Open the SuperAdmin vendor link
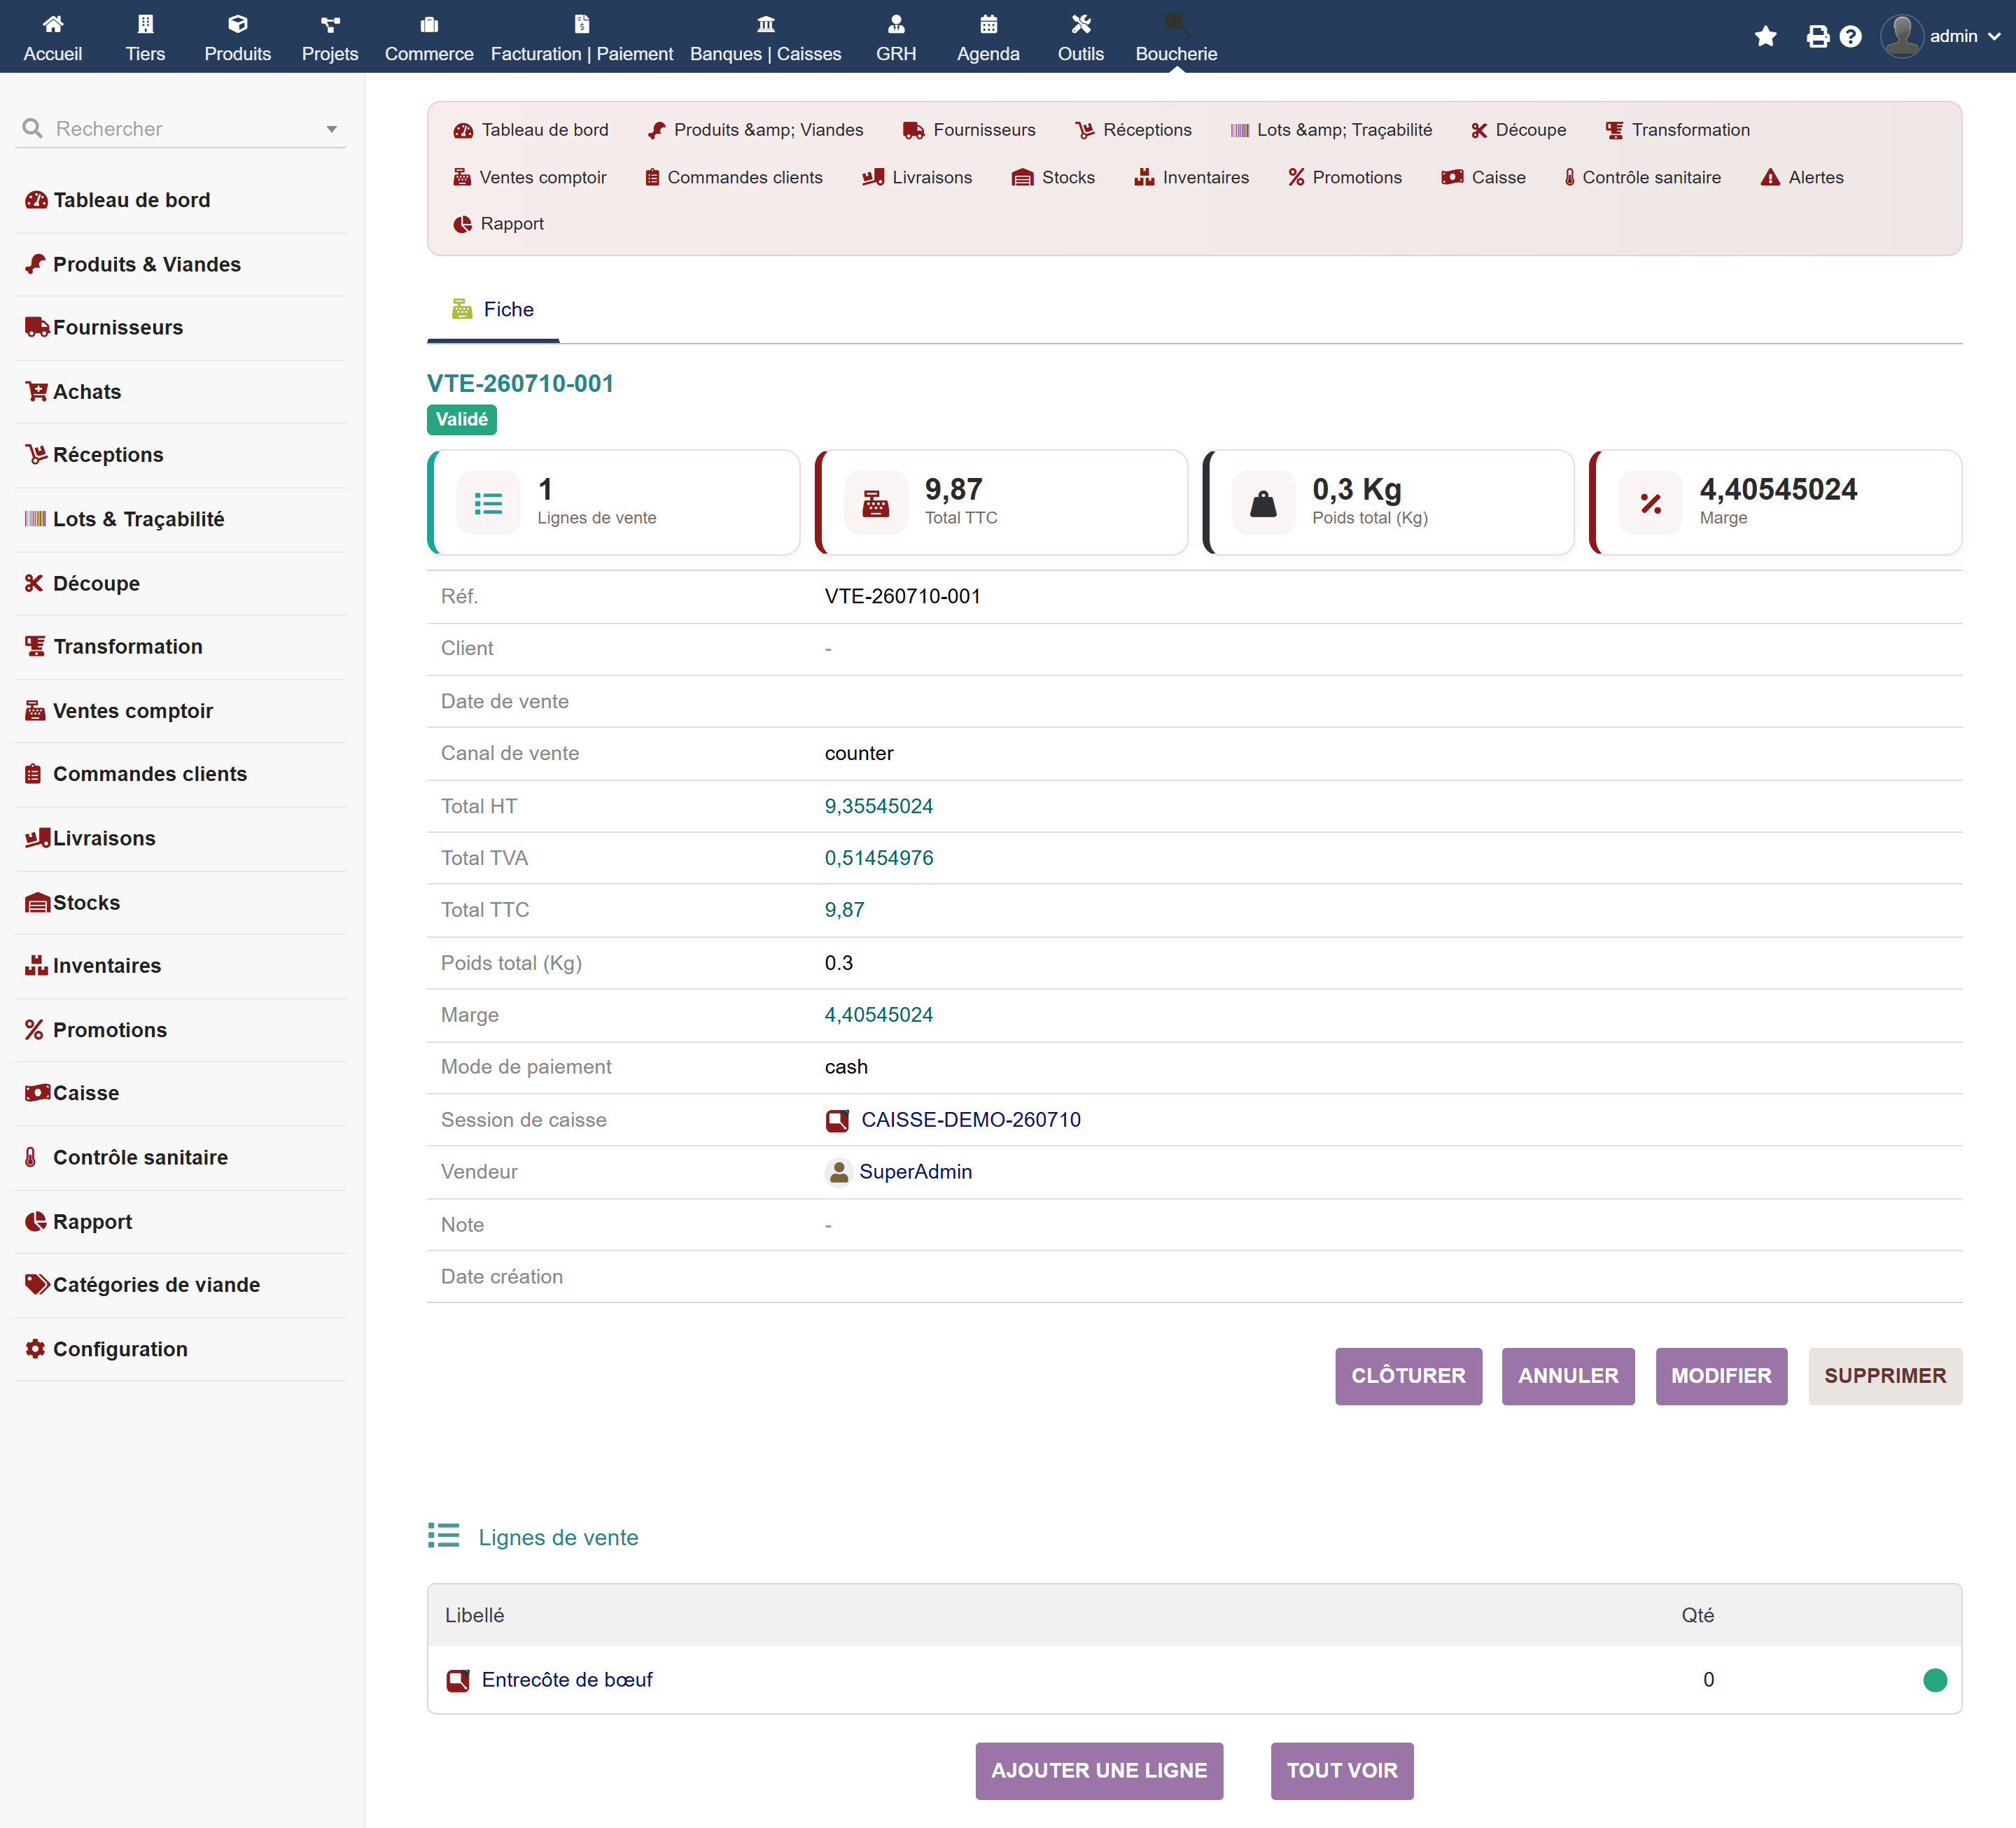 tap(915, 1172)
